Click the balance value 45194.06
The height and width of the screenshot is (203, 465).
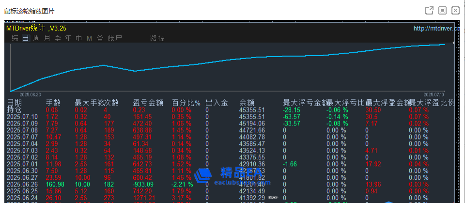click(252, 123)
